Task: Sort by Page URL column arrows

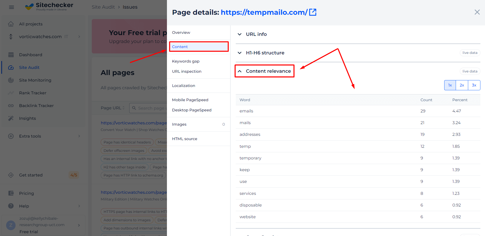Action: pos(124,108)
